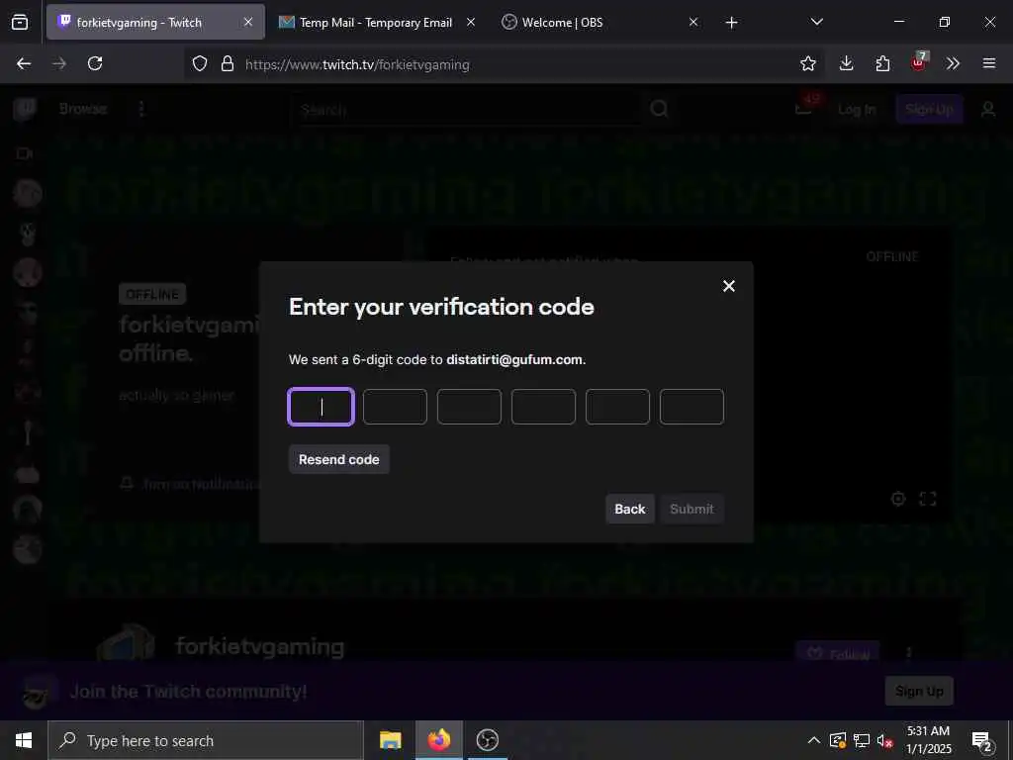Close the Temp Mail tab
The image size is (1013, 760).
471,22
